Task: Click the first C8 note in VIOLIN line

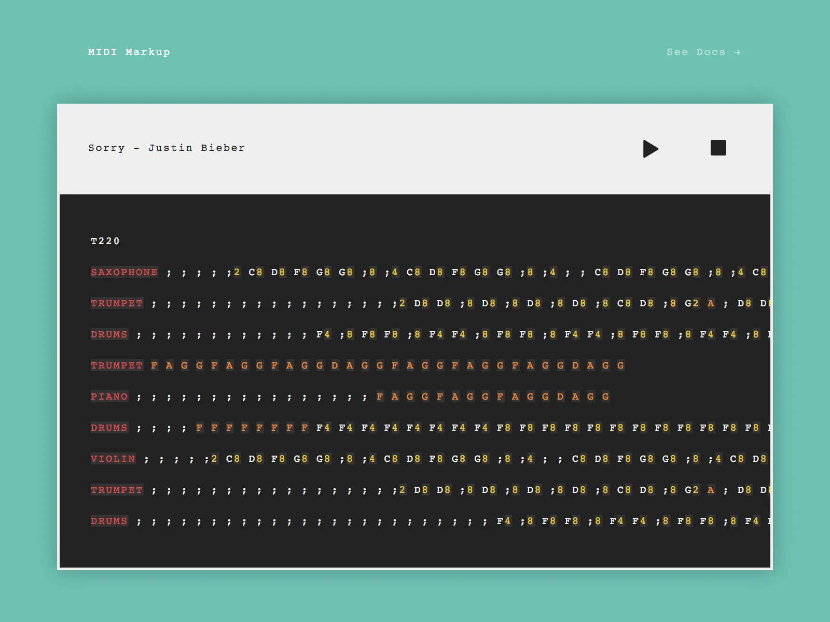Action: tap(233, 459)
